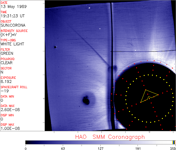This screenshot has width=176, height=150.
Task: Click the large dark circular blemish in the corona
Action: tap(86, 100)
